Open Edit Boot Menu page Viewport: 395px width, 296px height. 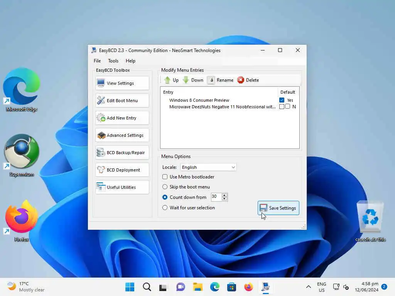pyautogui.click(x=122, y=101)
